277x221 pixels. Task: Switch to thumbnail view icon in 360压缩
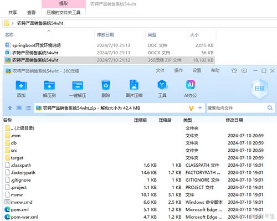pyautogui.click(x=19, y=108)
